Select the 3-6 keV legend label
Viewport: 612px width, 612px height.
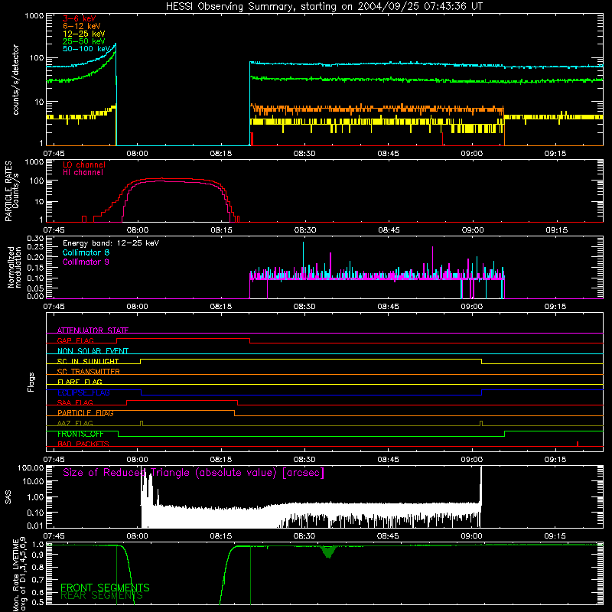tap(79, 18)
